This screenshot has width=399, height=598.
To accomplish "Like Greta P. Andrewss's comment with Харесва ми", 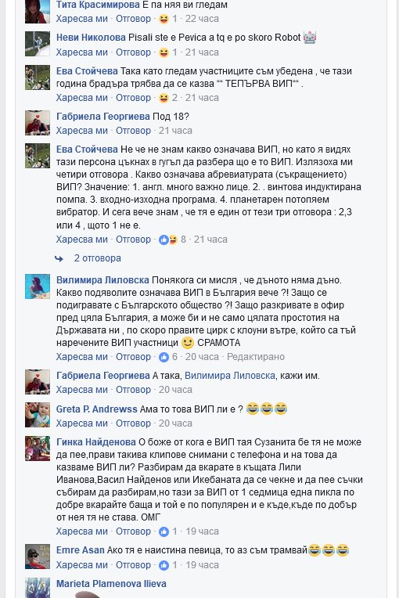I will (82, 423).
